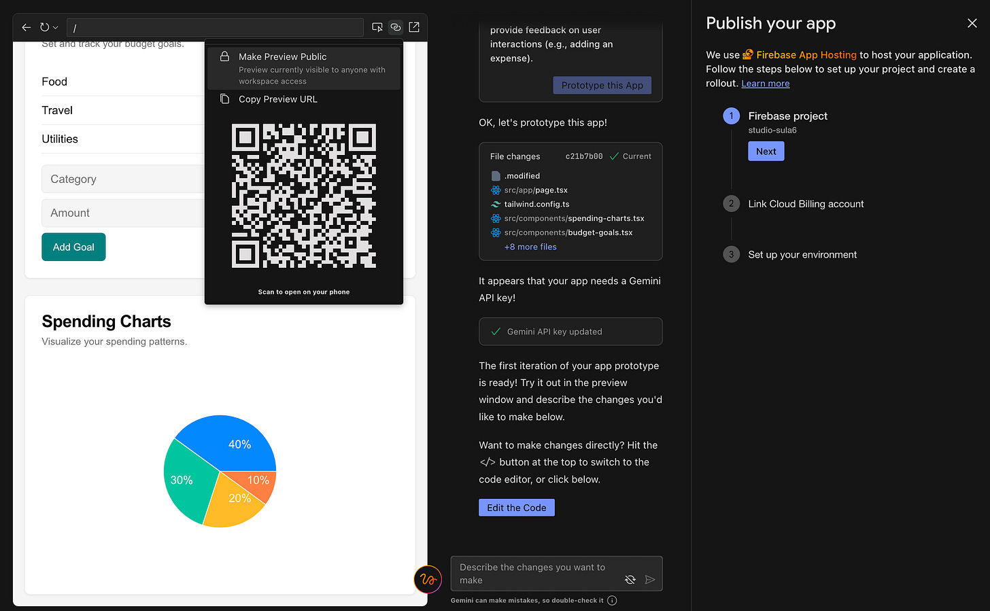Open the reload options chevron
This screenshot has width=990, height=611.
[55, 27]
